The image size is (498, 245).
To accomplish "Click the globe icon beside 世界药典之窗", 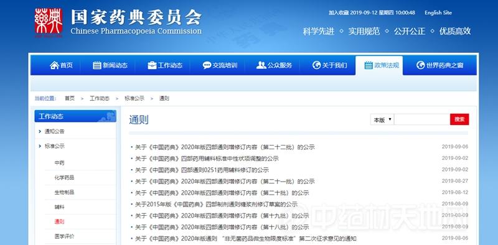I will [421, 65].
